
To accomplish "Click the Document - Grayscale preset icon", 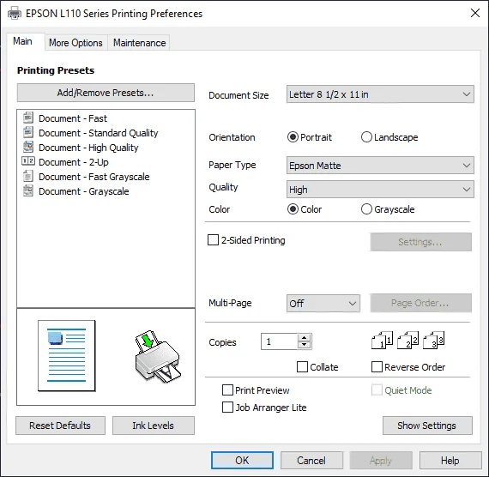I will click(x=28, y=190).
